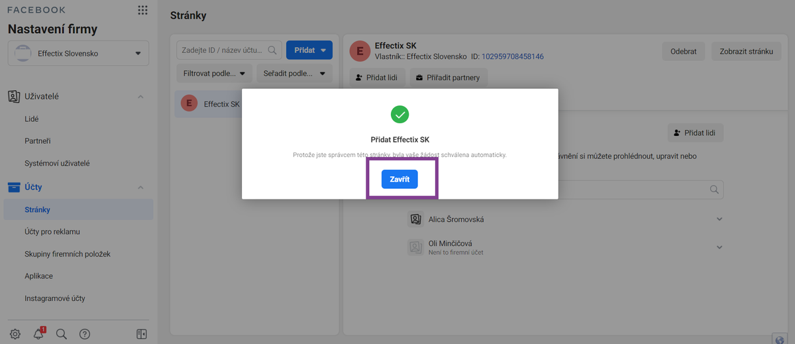The image size is (795, 344).
Task: Open the Filtrovat podle dropdown
Action: 215,74
